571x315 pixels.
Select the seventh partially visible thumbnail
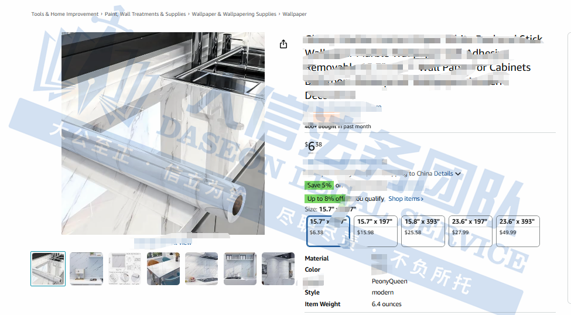tap(278, 269)
